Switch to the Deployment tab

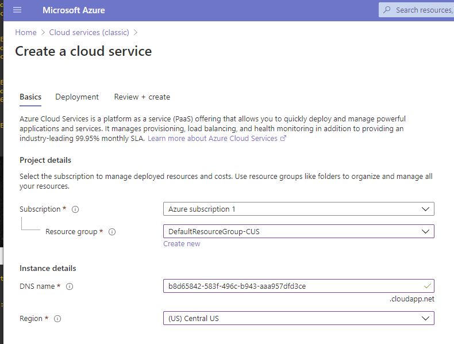[x=77, y=97]
